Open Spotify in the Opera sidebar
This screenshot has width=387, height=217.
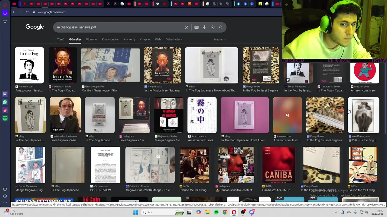pos(5,118)
